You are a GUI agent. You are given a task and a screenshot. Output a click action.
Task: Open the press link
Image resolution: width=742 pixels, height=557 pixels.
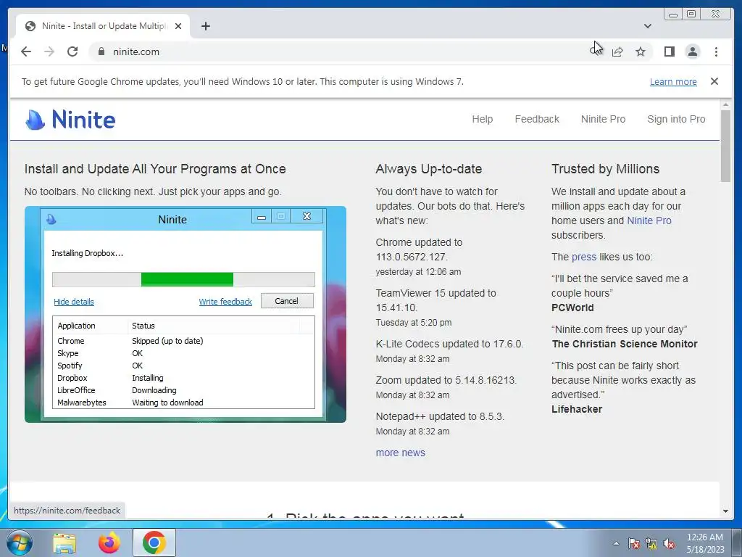[583, 257]
